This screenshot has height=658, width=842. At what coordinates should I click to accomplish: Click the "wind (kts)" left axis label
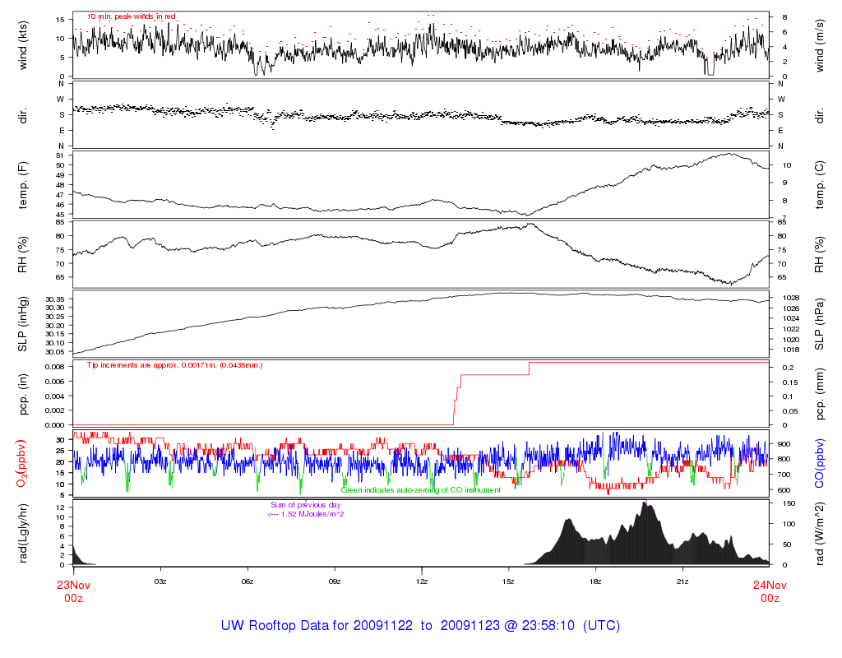(x=23, y=45)
